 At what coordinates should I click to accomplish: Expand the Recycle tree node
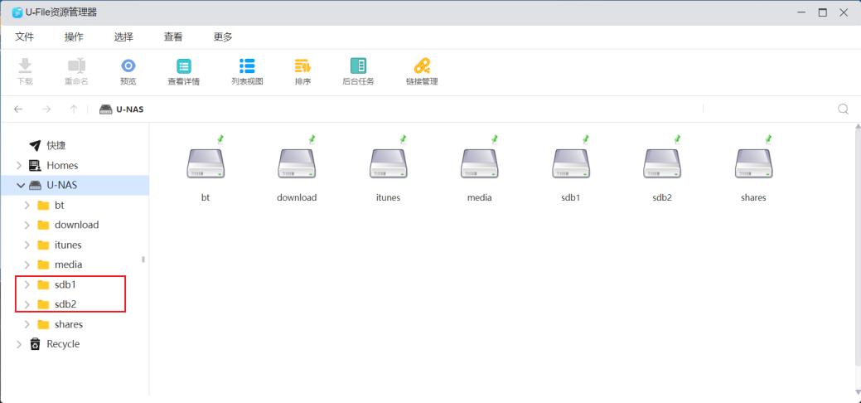pos(19,344)
